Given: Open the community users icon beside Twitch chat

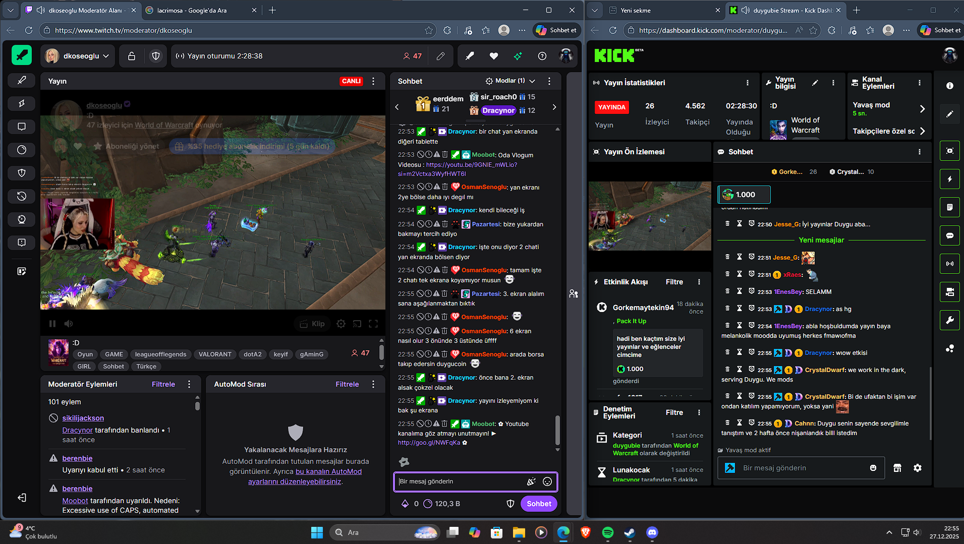Looking at the screenshot, I should tap(574, 293).
